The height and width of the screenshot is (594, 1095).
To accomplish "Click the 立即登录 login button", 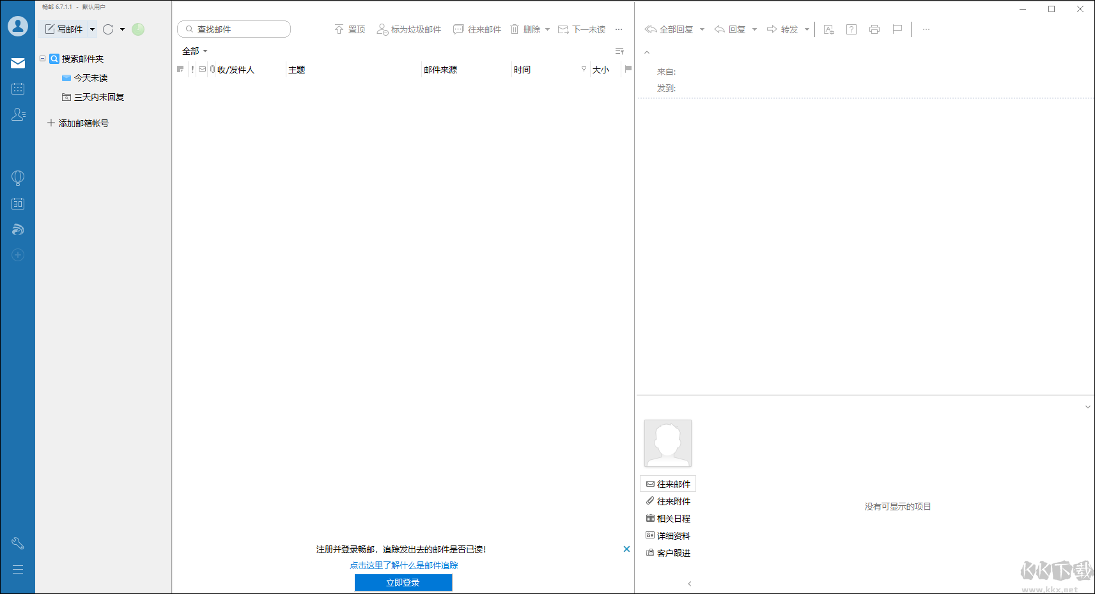I will [403, 583].
